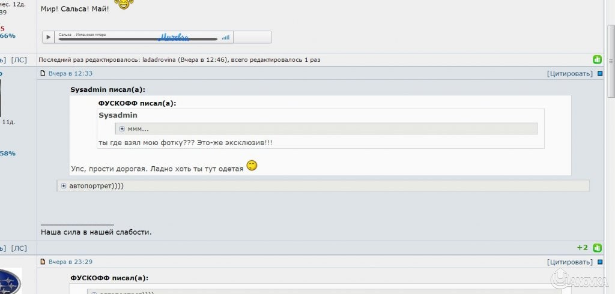
Task: Click the Subaru avatar thumbnail
Action: (10, 281)
